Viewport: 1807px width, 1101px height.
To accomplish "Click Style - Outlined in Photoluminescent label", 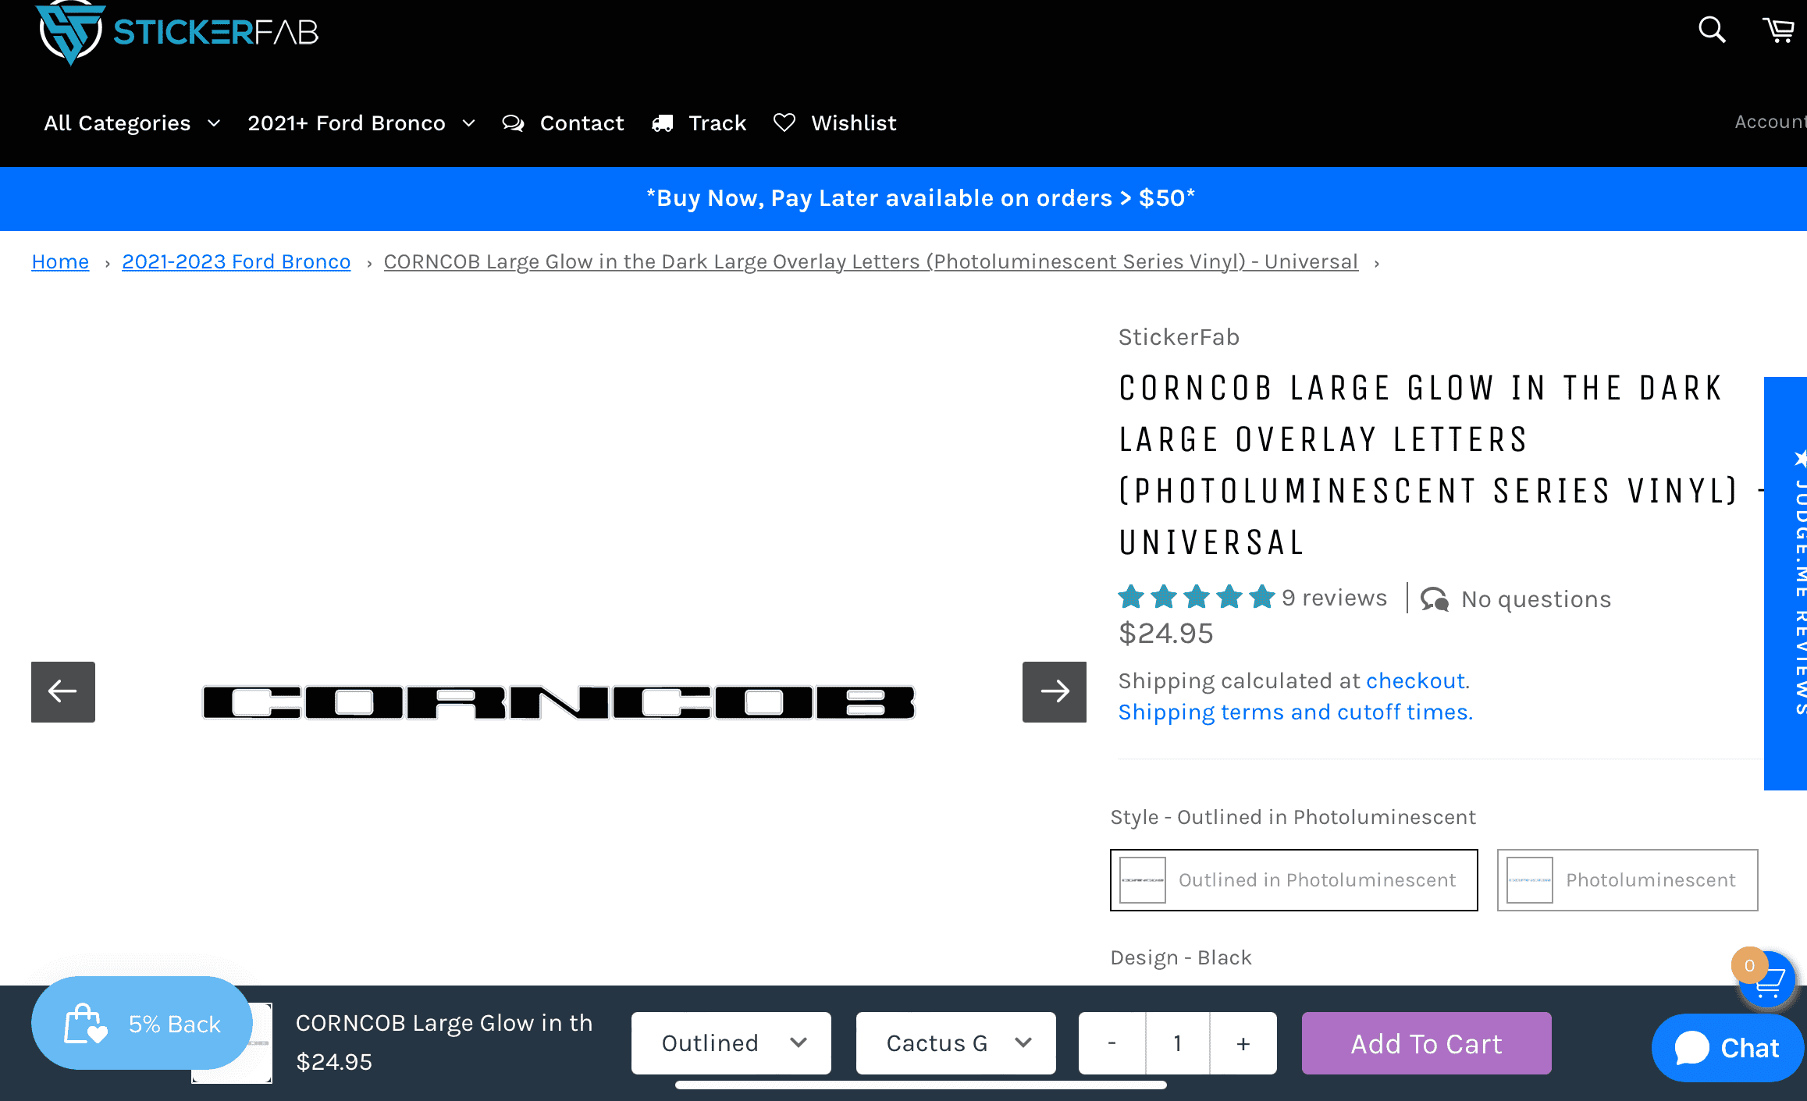I will pyautogui.click(x=1293, y=817).
